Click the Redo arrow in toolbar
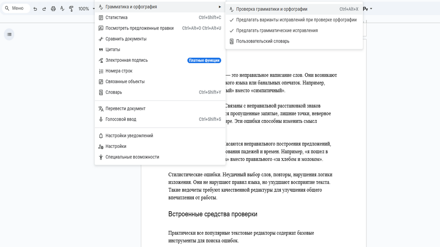This screenshot has width=440, height=247. pos(44,9)
